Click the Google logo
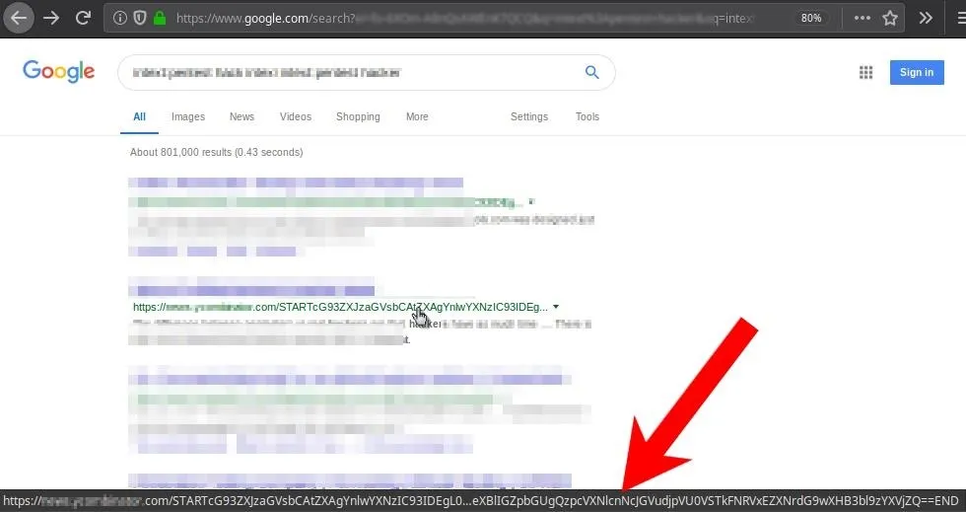Image resolution: width=966 pixels, height=512 pixels. coord(58,72)
